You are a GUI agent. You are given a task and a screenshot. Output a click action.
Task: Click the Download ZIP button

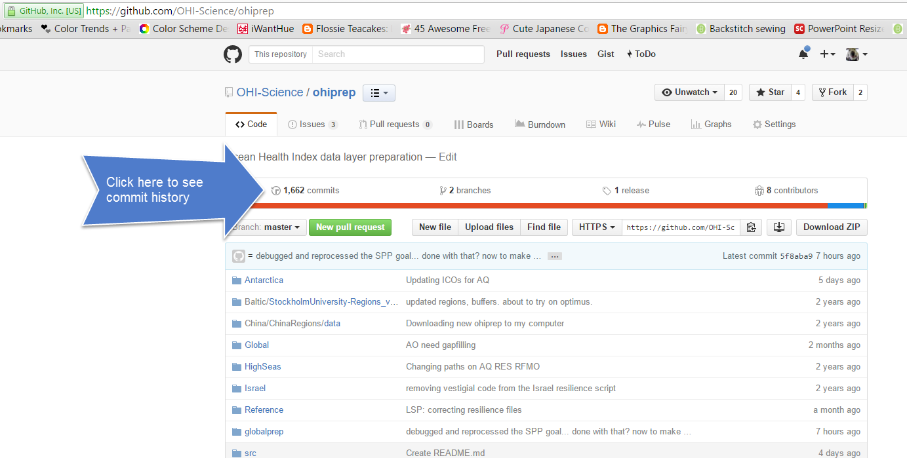pyautogui.click(x=832, y=227)
